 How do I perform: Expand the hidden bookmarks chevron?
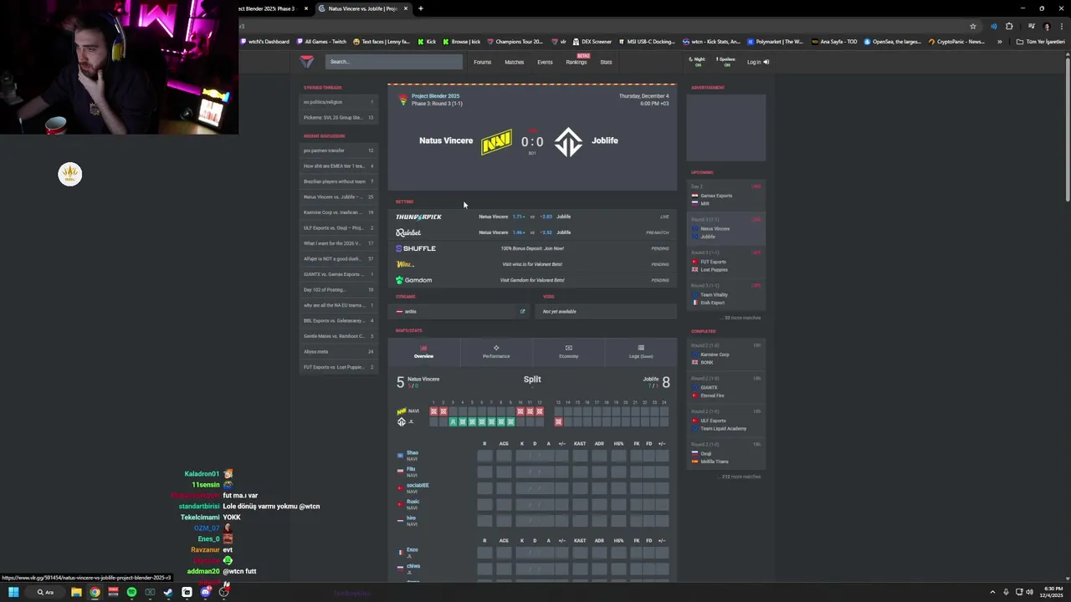[x=999, y=42]
